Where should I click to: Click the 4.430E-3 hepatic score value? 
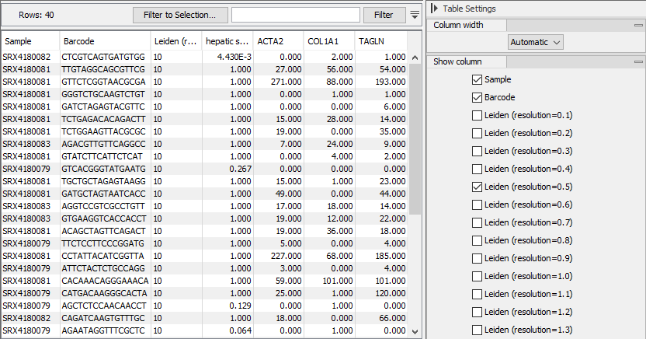[x=234, y=57]
